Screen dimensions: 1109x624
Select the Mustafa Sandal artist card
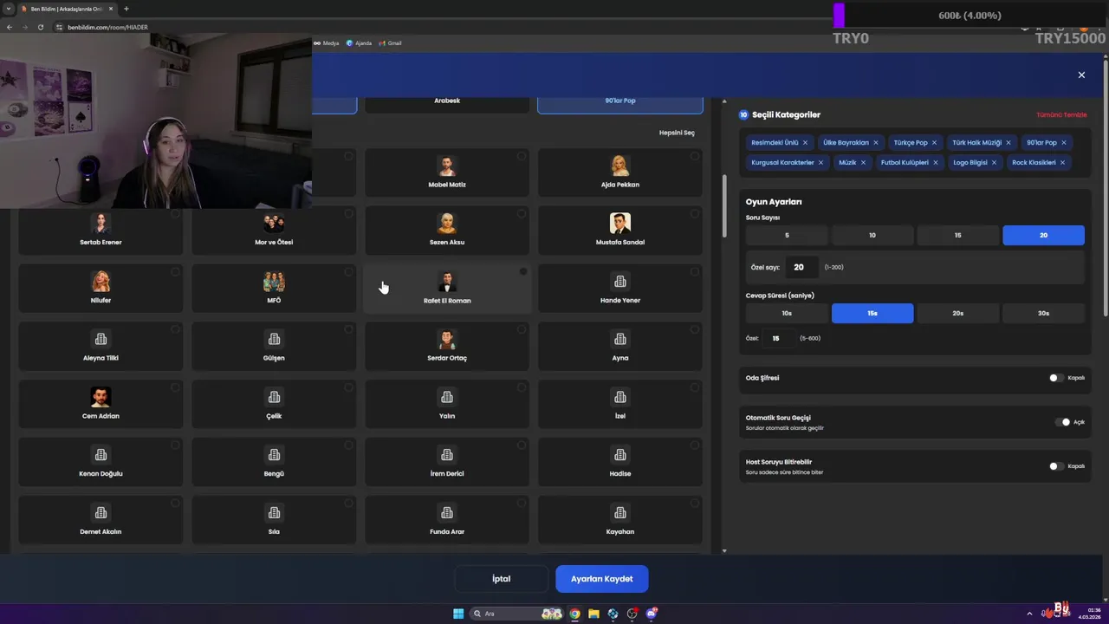click(x=620, y=230)
